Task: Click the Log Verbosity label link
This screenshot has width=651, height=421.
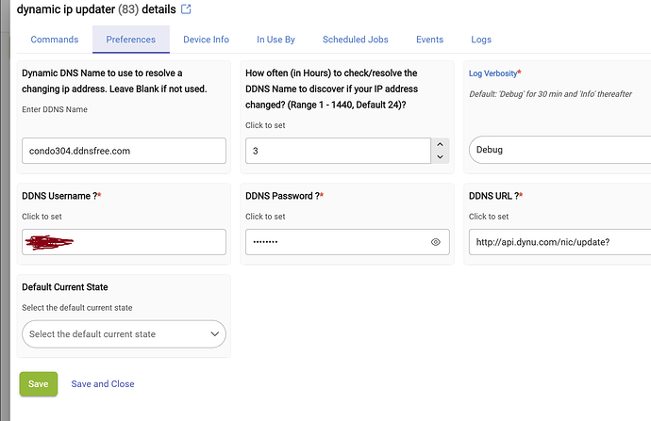Action: [x=492, y=73]
